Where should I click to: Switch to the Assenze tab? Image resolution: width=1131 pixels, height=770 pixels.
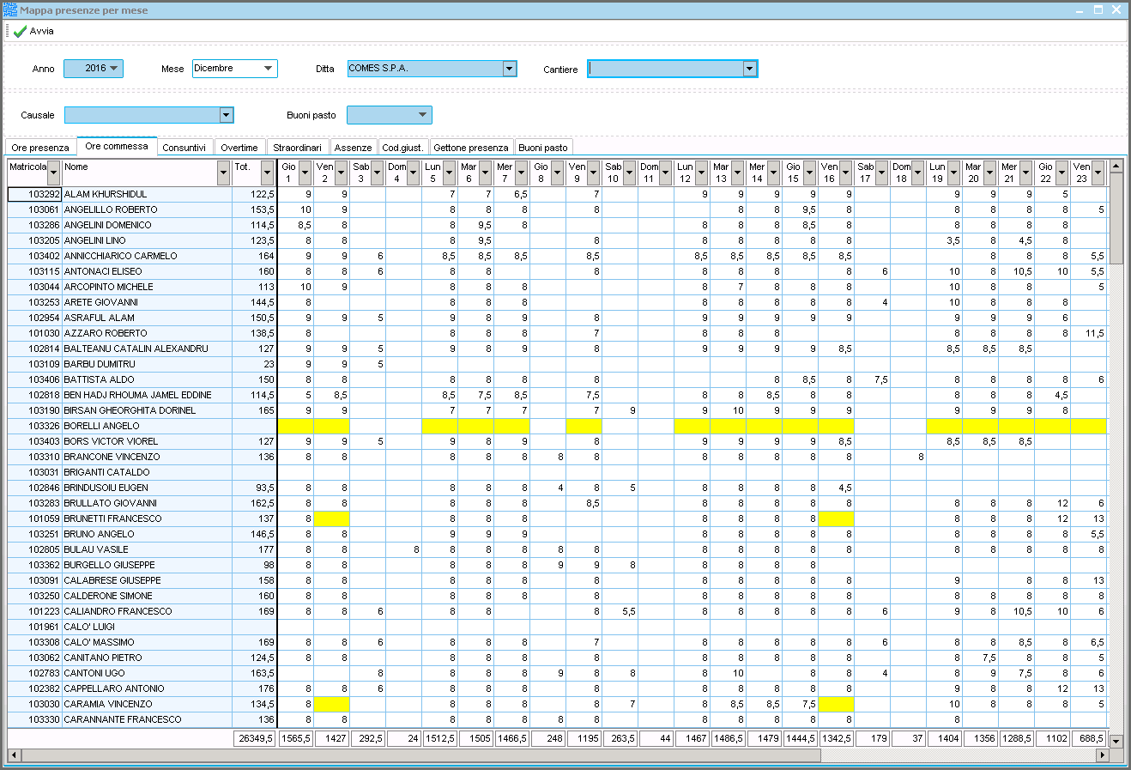(x=354, y=148)
